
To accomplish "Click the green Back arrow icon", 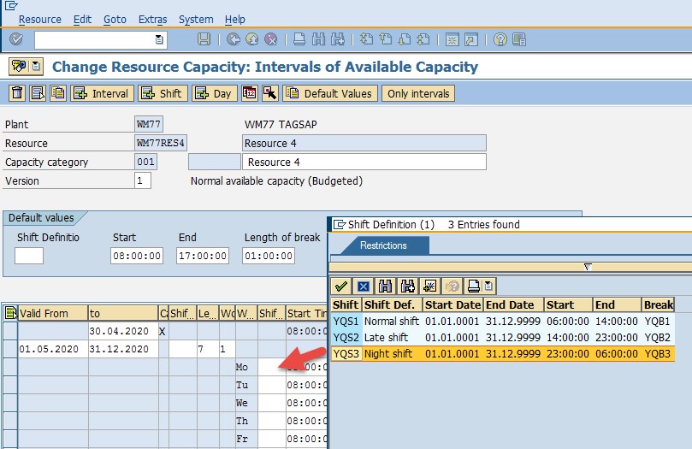I will coord(234,39).
